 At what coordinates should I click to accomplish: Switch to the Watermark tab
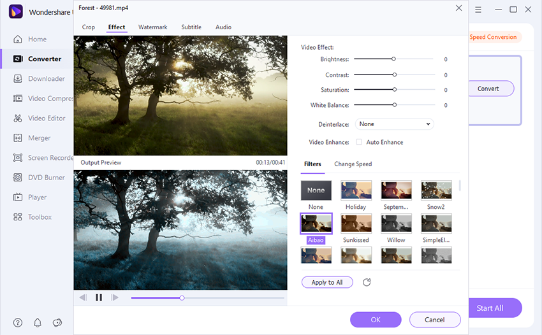pos(152,27)
